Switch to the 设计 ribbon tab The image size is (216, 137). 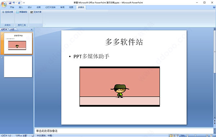pos(30,7)
